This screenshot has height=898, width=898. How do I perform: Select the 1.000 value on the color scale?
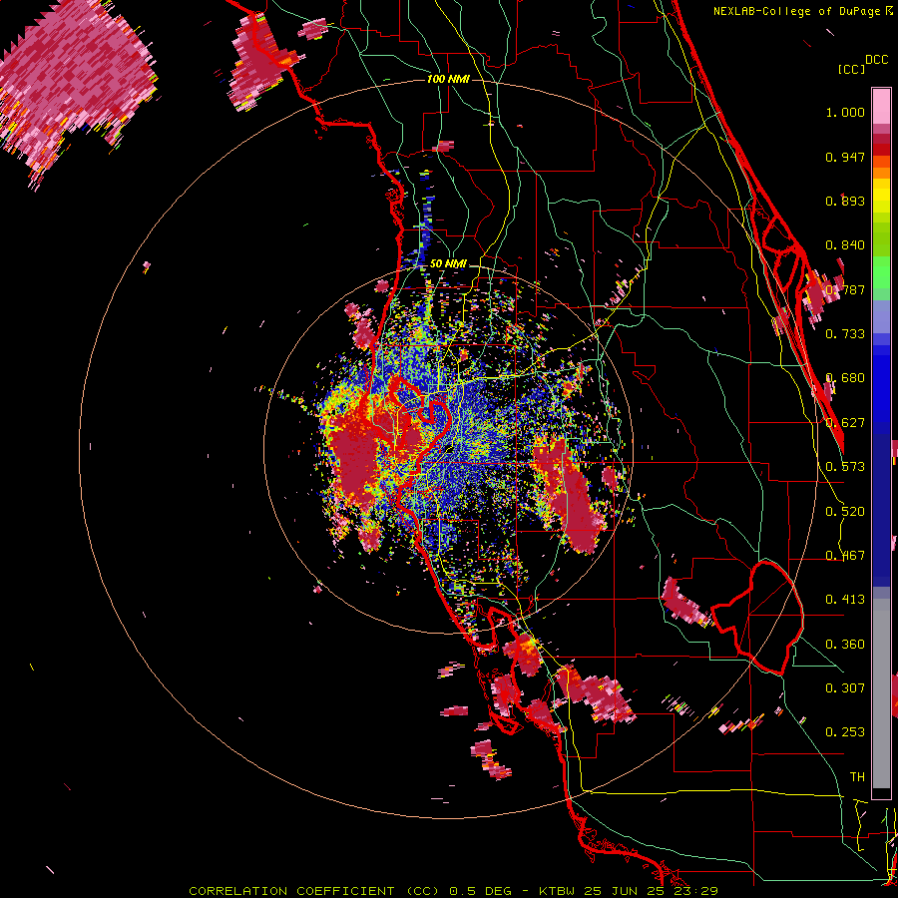tap(845, 112)
